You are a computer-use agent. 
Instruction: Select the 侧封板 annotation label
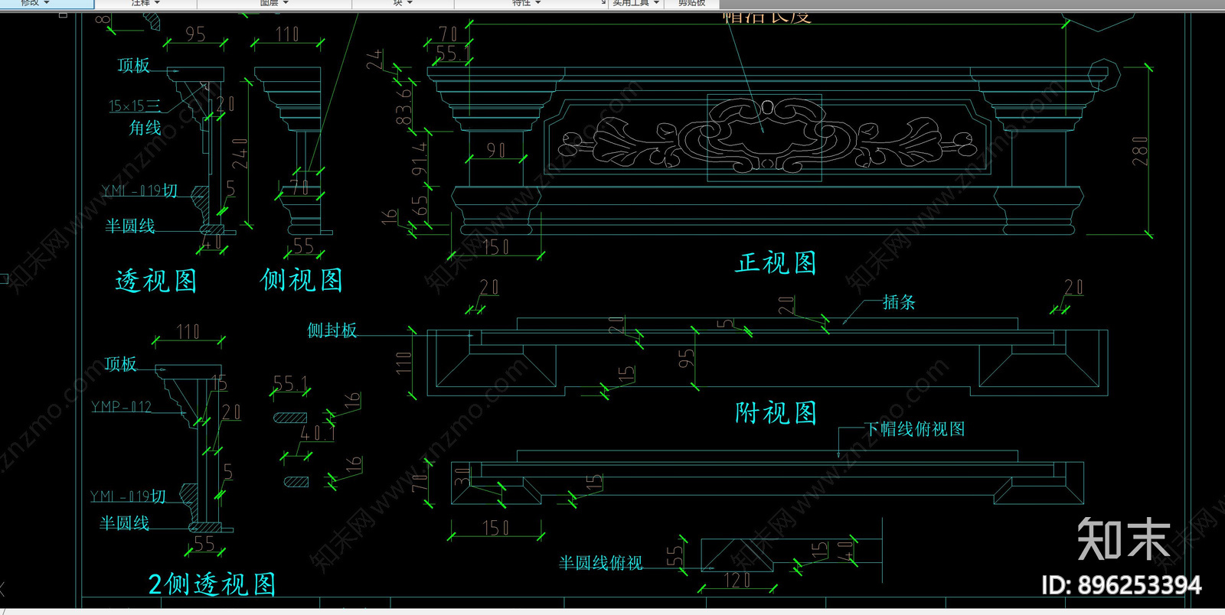point(332,330)
